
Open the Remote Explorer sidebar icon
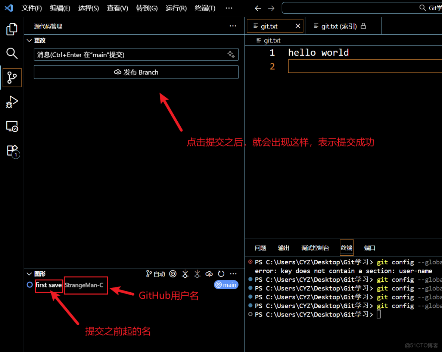click(x=12, y=126)
